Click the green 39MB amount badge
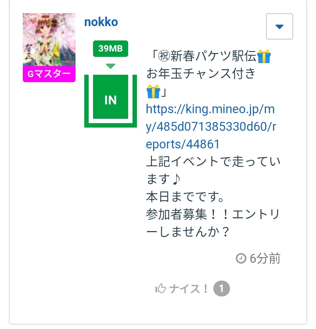The image size is (316, 329). tap(110, 48)
